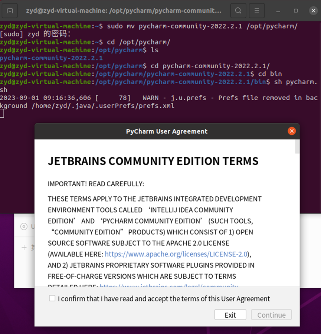Minimize the terminal window

tap(278, 10)
